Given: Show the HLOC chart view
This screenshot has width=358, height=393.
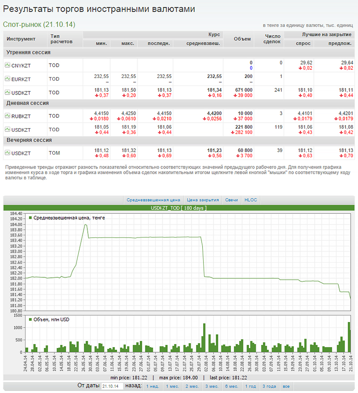Looking at the screenshot, I should pyautogui.click(x=251, y=200).
